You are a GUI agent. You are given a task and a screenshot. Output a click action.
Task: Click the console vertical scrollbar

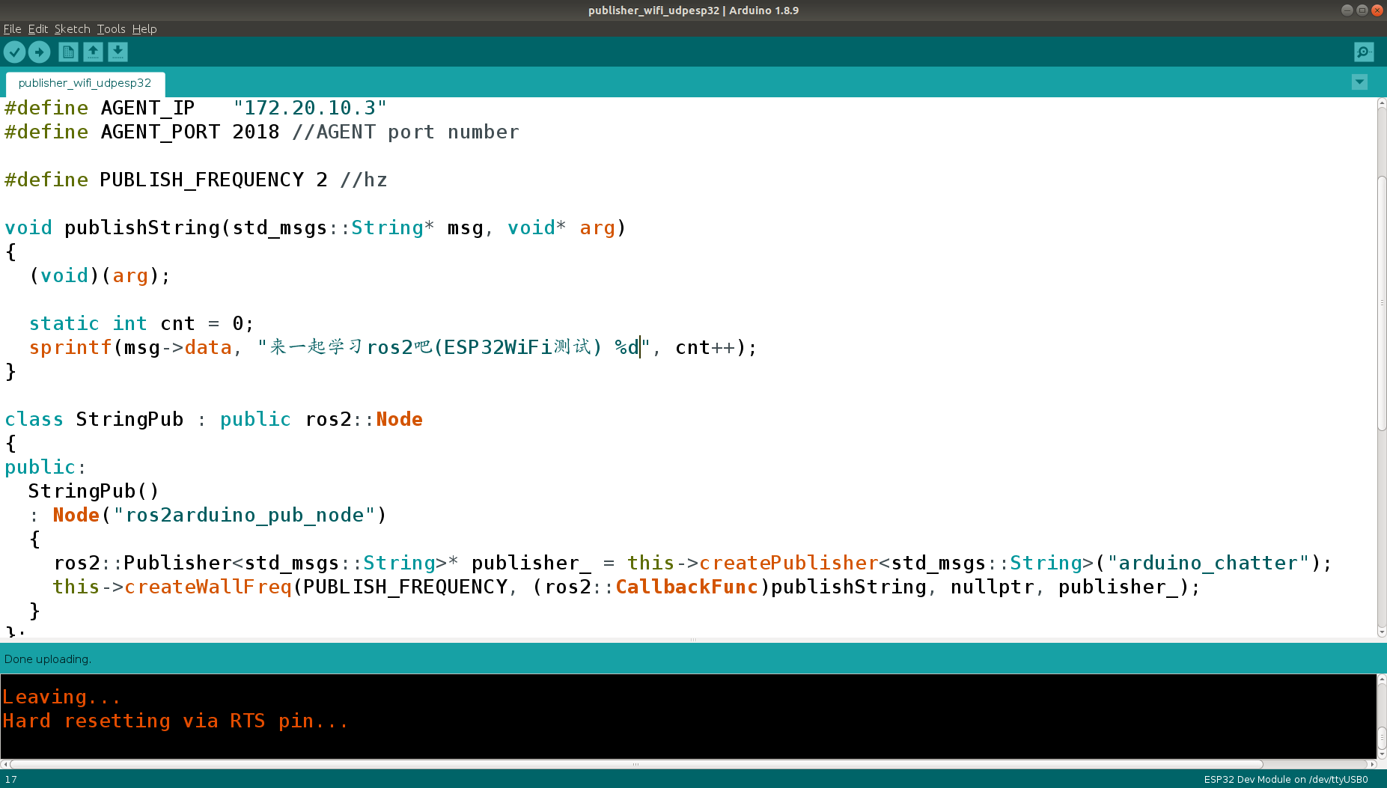(x=1382, y=736)
